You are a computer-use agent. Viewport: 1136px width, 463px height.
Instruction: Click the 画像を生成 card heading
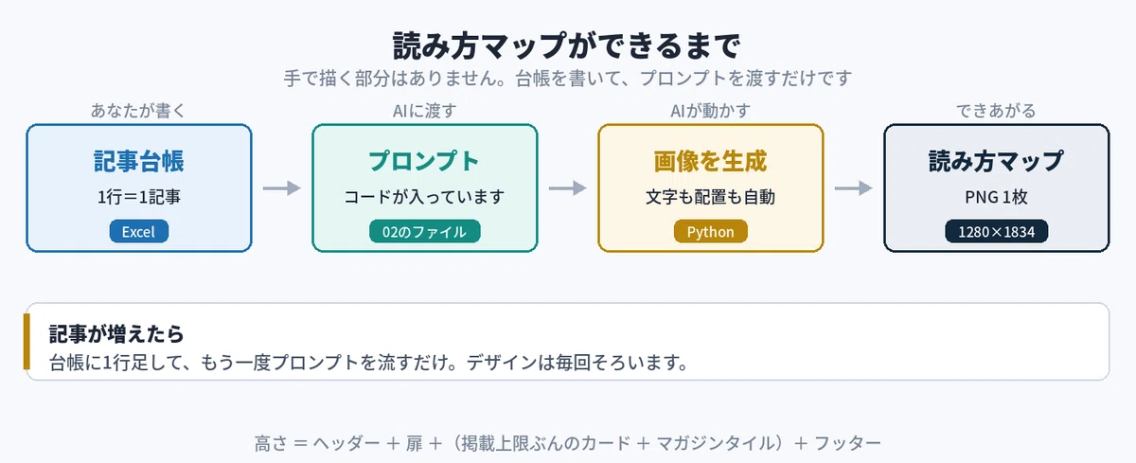click(711, 161)
